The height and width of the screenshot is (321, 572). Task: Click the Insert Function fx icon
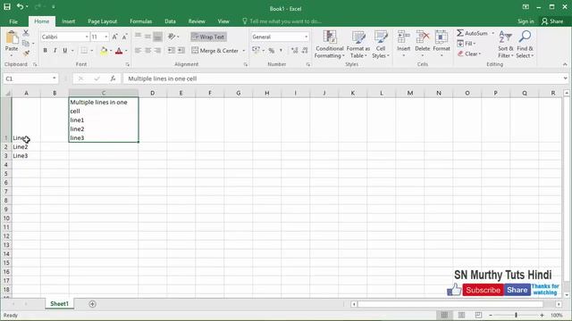click(114, 78)
